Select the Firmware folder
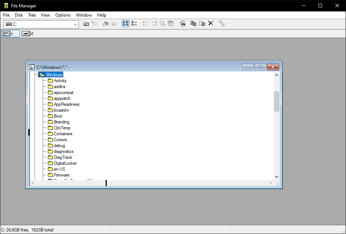This screenshot has width=346, height=234. (x=59, y=175)
